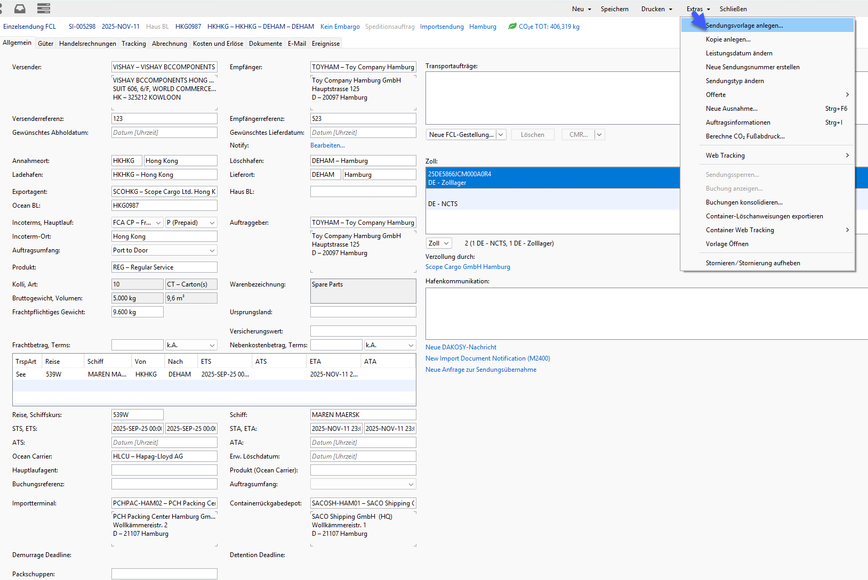Click the 'Bearbeiten...' link next to Notify
Image resolution: width=868 pixels, height=580 pixels.
(327, 145)
